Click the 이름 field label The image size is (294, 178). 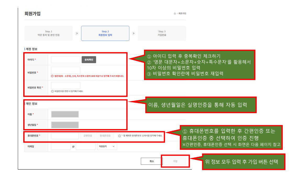click(x=30, y=114)
